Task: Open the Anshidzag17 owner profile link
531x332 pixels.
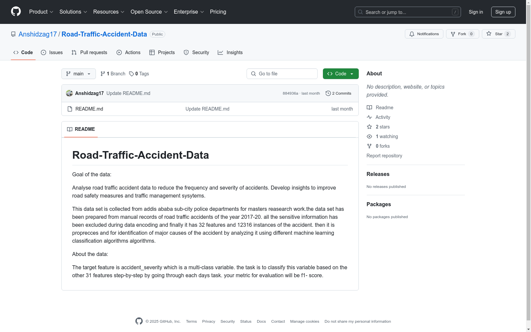Action: pyautogui.click(x=38, y=34)
